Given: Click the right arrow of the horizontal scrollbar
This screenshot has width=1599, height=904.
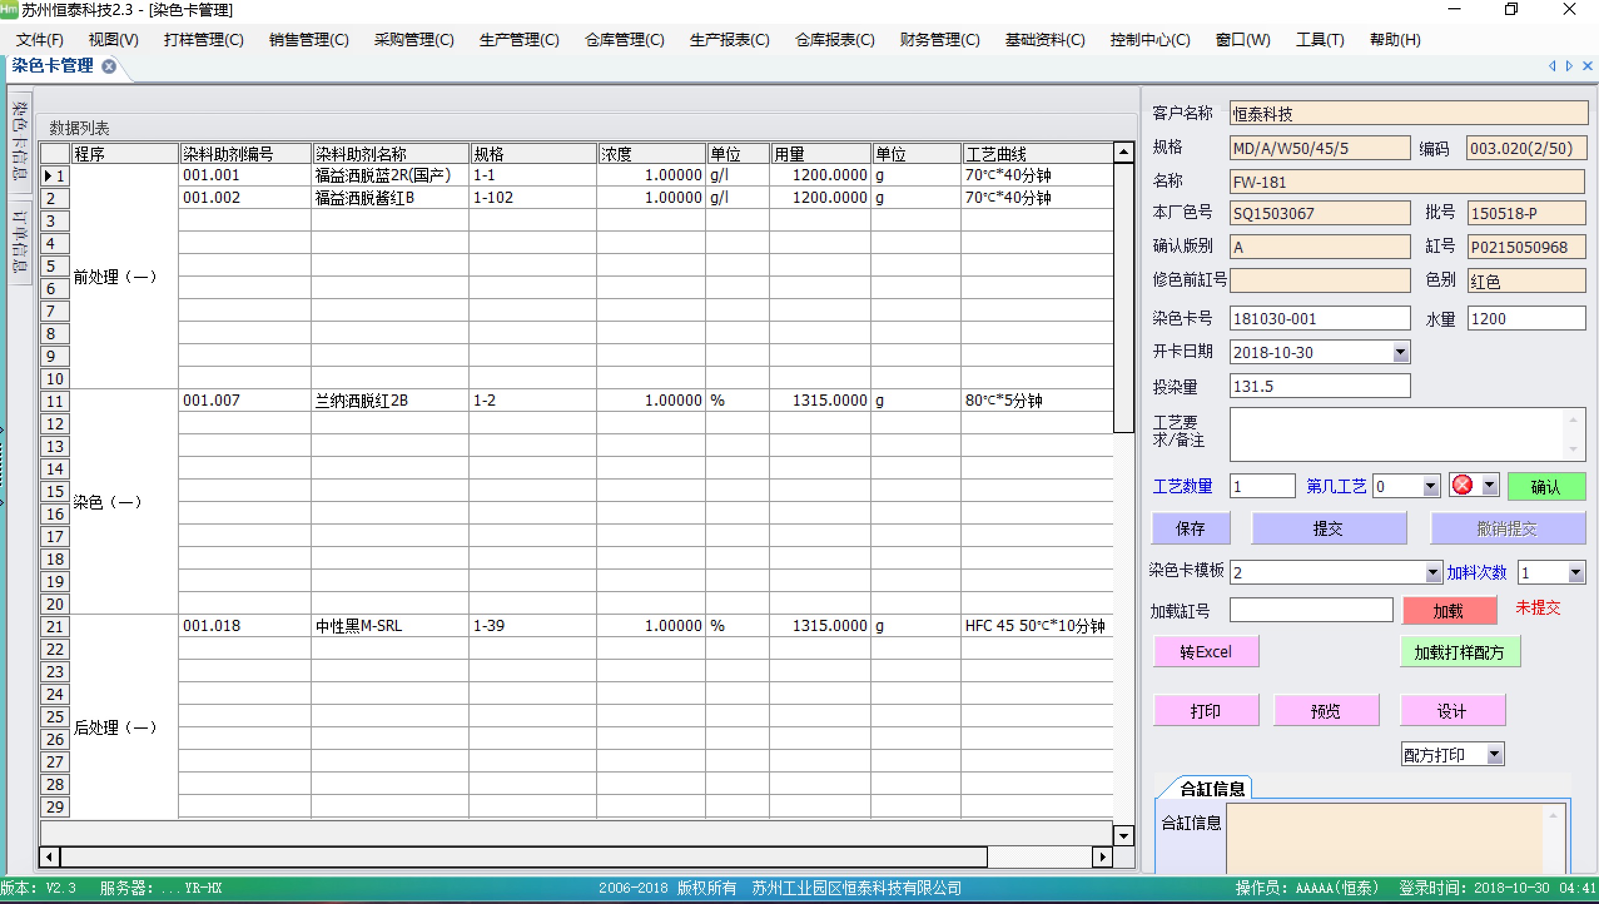Looking at the screenshot, I should [1102, 856].
